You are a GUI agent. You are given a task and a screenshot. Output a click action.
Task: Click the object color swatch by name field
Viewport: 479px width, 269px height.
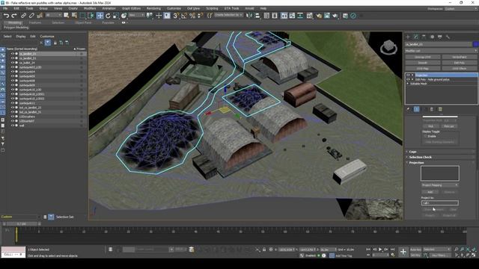pyautogui.click(x=476, y=44)
